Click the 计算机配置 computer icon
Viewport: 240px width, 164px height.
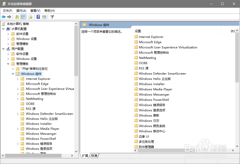click(x=8, y=29)
